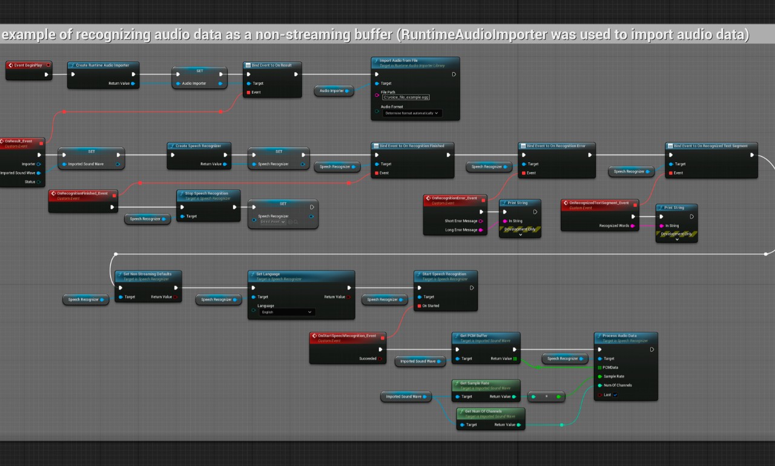
Task: Open the Select Asset dropdown on SET node
Action: pyautogui.click(x=272, y=222)
